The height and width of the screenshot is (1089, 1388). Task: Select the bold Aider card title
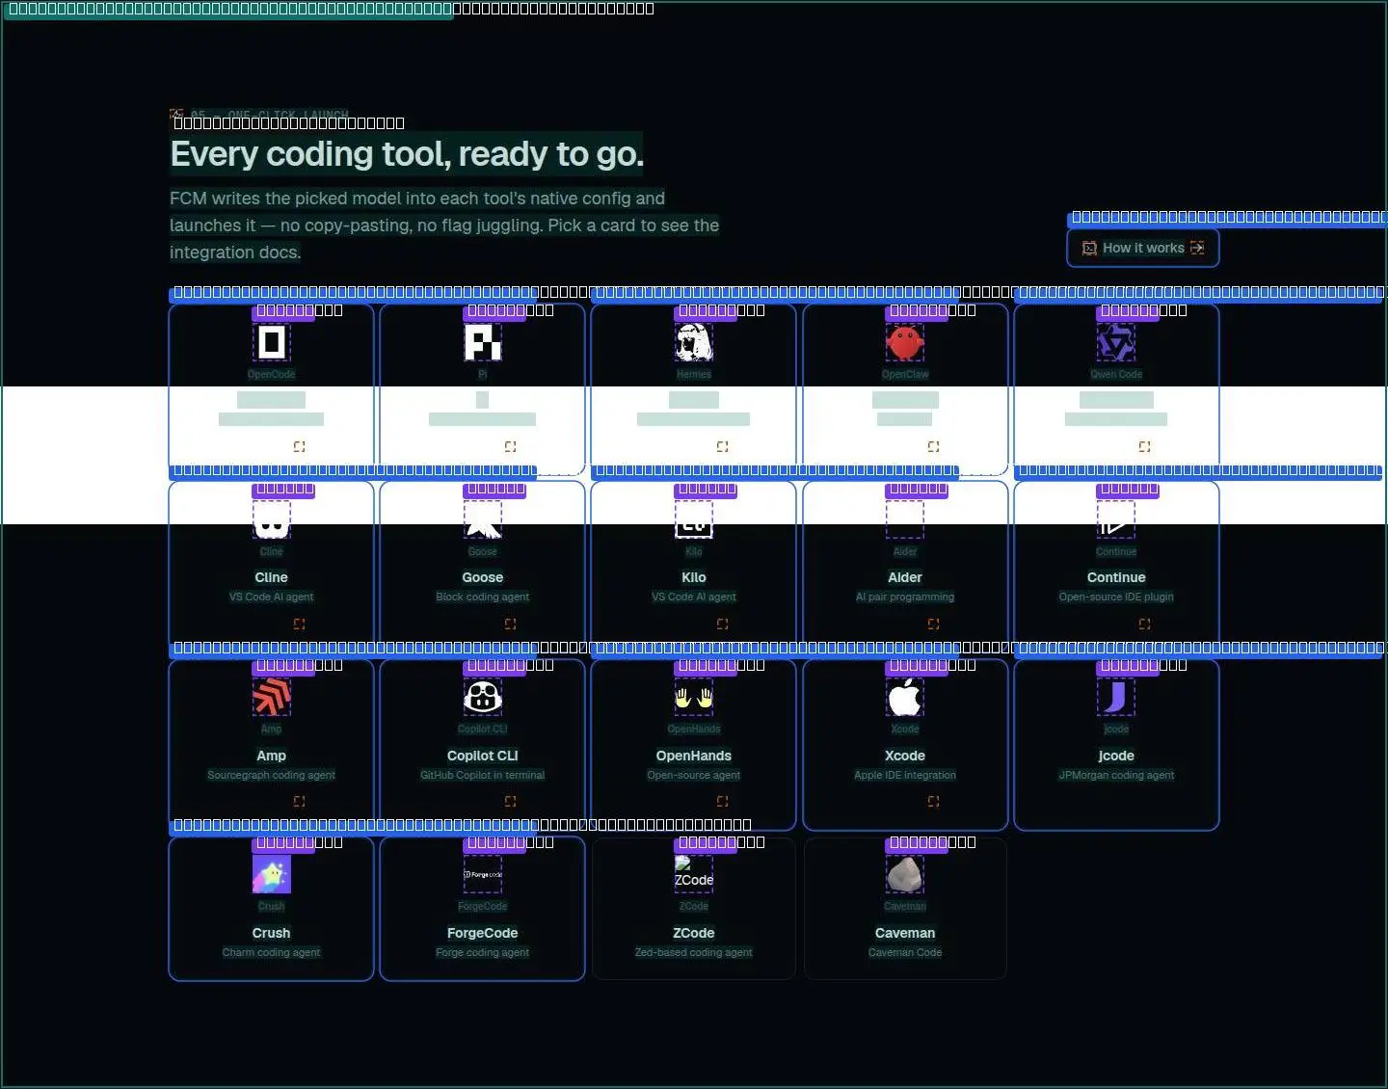coord(905,577)
